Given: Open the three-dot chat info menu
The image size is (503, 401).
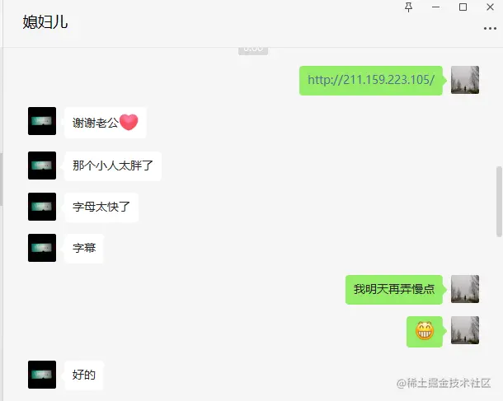Looking at the screenshot, I should pyautogui.click(x=490, y=29).
